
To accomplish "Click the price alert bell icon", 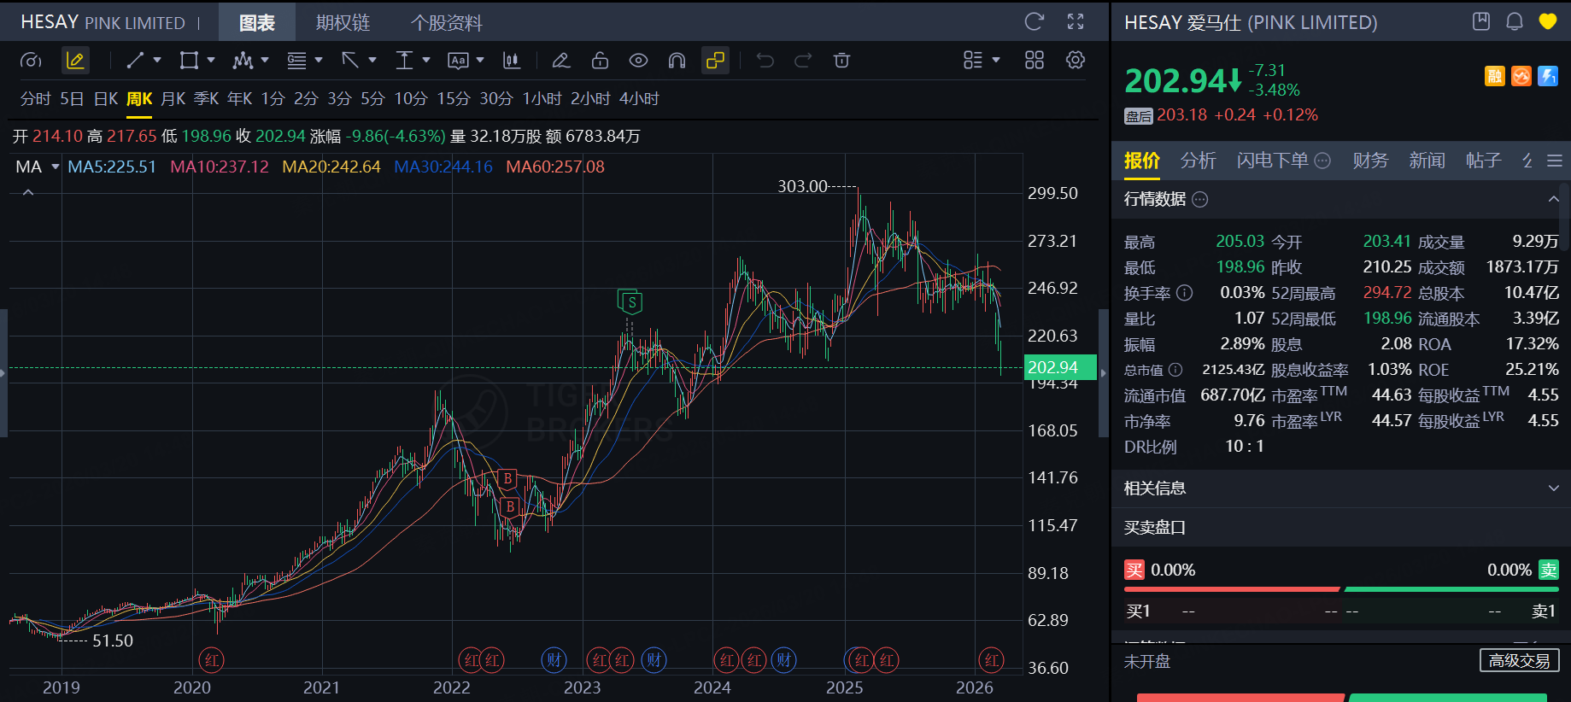I will (x=1514, y=22).
